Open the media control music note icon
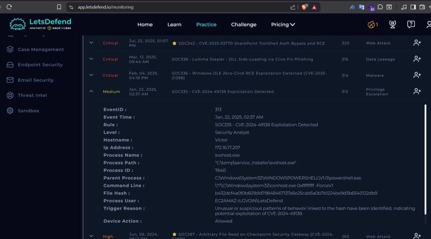 pyautogui.click(x=404, y=8)
